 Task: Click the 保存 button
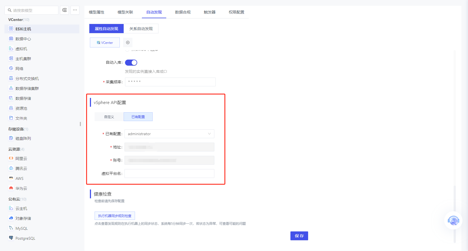[299, 236]
